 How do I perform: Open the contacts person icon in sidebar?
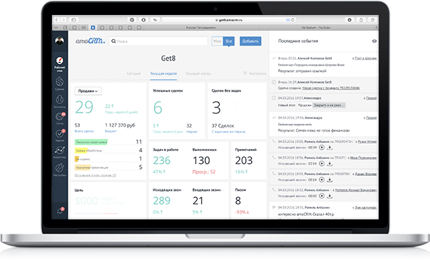click(x=59, y=99)
